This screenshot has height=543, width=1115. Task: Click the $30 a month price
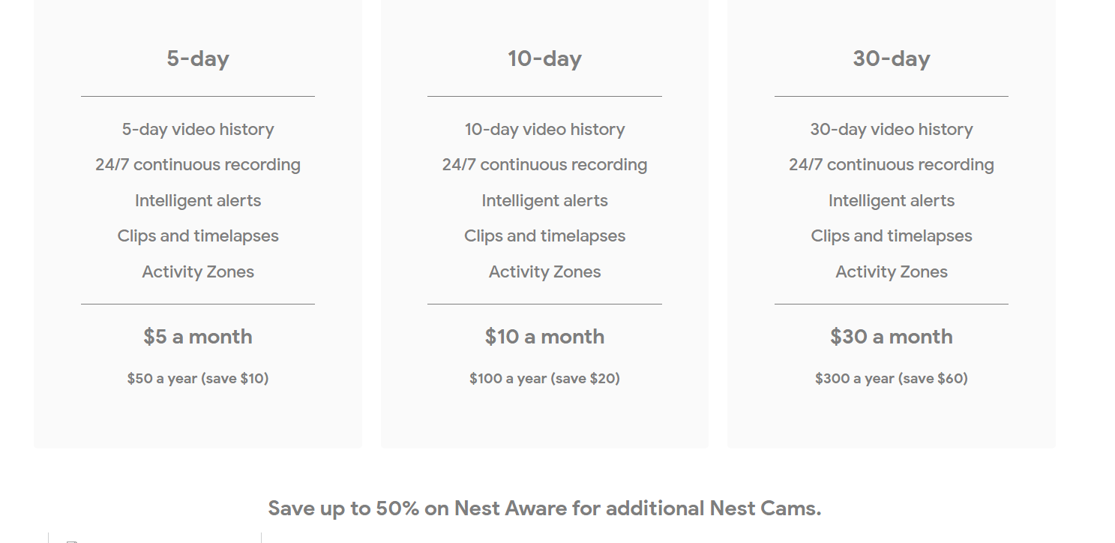point(892,337)
